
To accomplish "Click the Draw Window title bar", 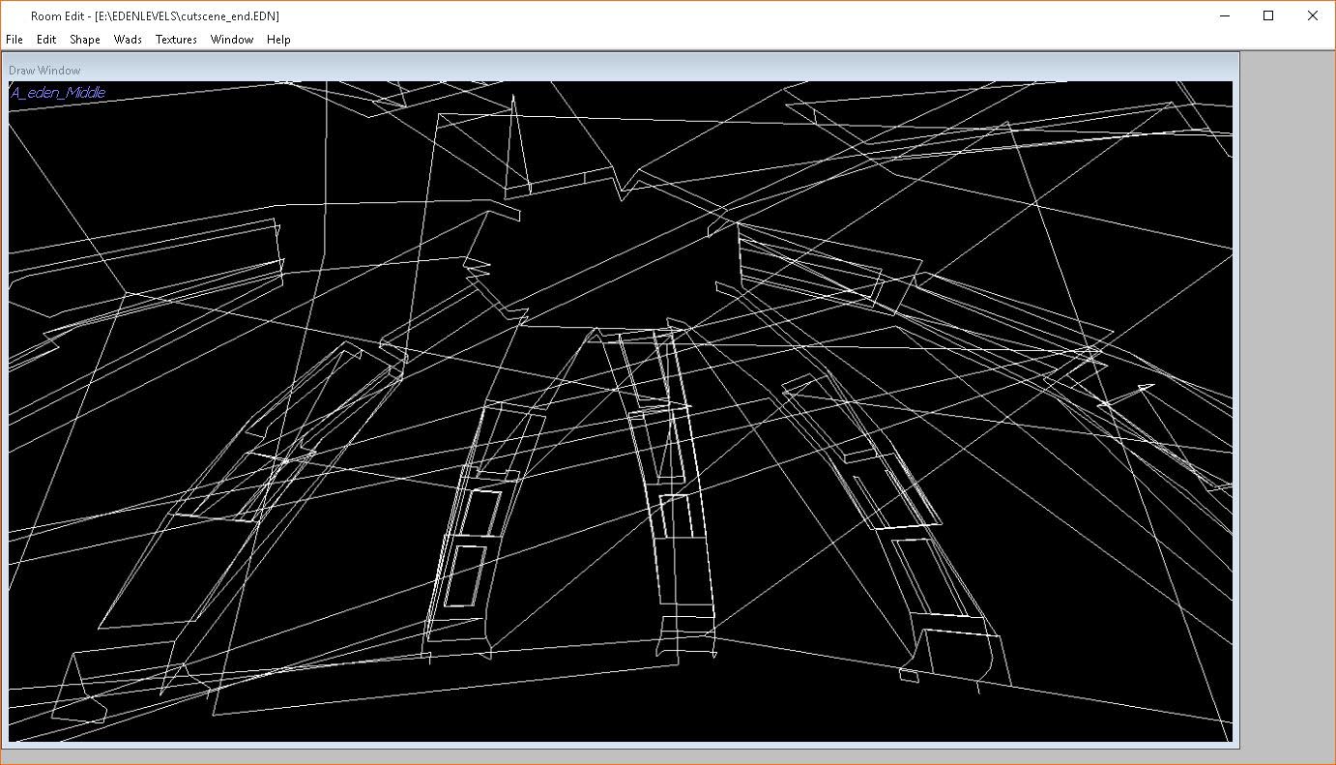I will coord(621,70).
